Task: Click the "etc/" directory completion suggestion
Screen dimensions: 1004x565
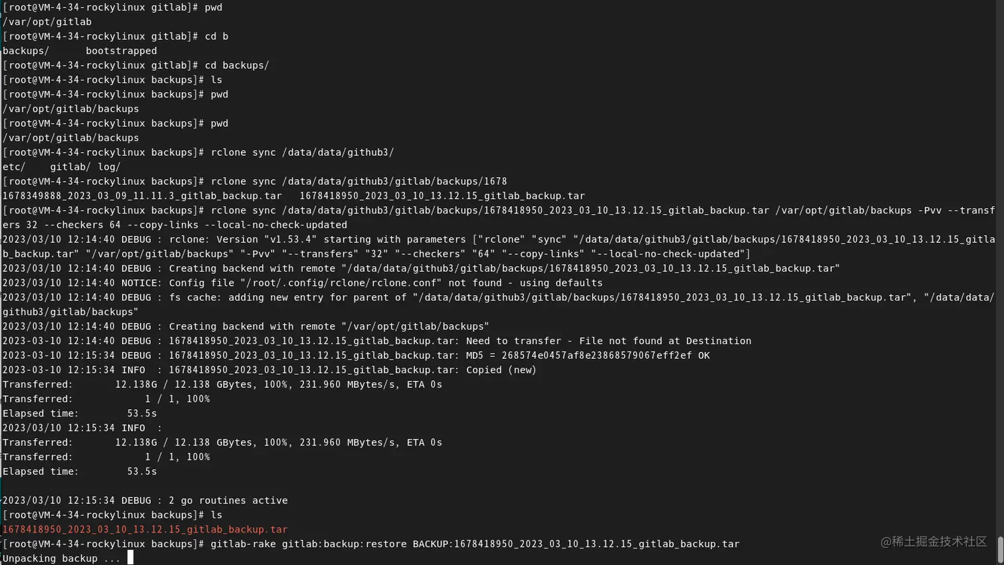Action: (14, 167)
